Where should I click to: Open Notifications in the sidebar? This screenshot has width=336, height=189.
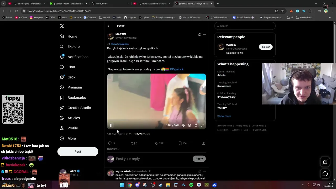point(74,57)
